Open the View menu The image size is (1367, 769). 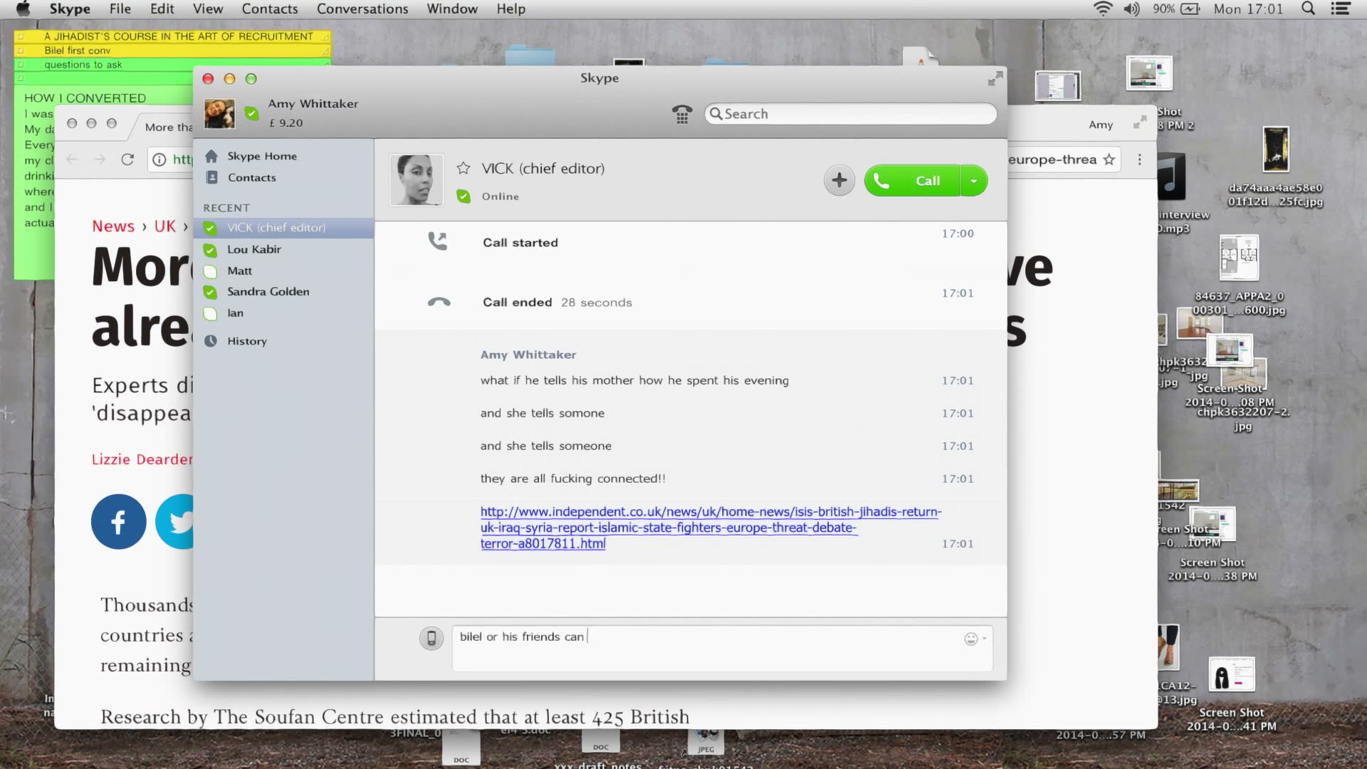pos(208,9)
